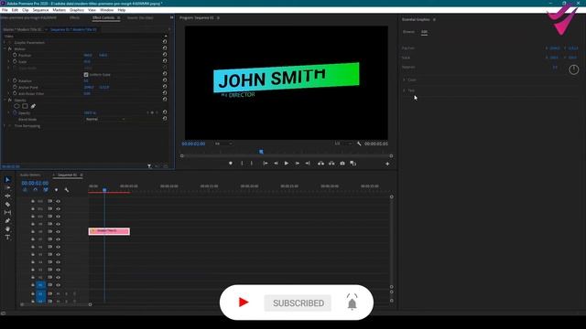Play the sequence in Program monitor
Viewport: 586px width, 329px height.
coord(287,164)
